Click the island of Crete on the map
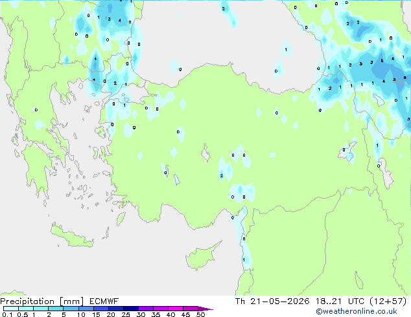 coord(71,235)
